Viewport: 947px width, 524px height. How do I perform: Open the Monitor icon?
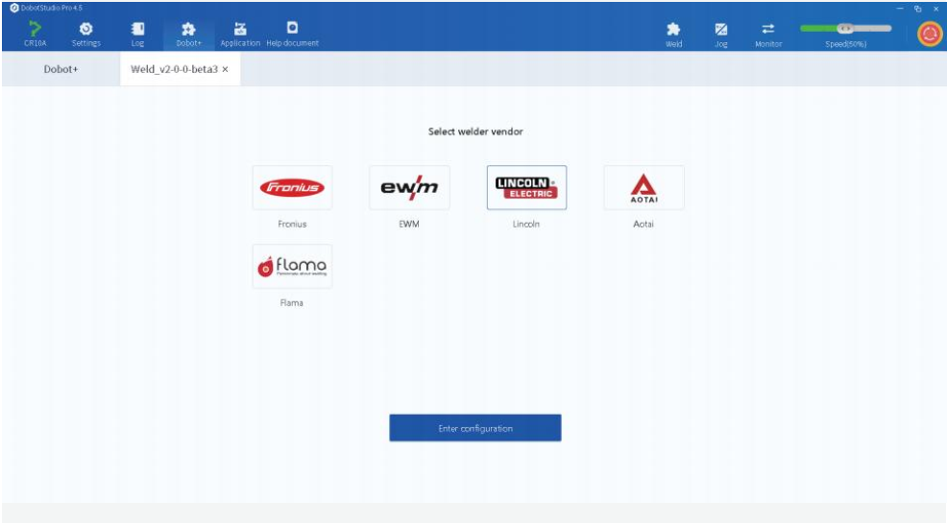pos(768,35)
